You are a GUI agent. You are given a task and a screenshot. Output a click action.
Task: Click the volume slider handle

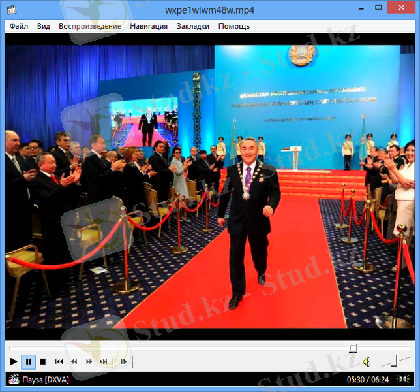[x=393, y=361]
